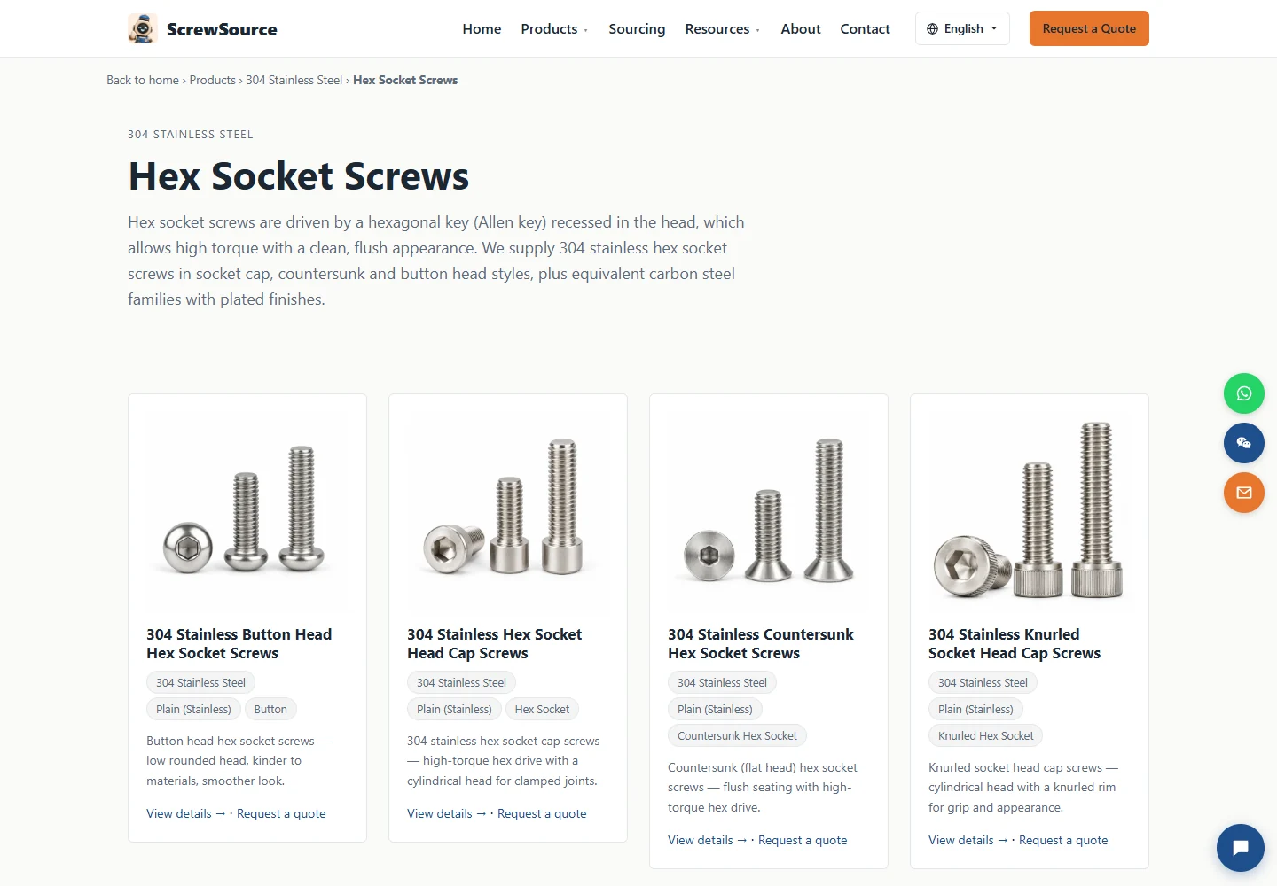Click the Knurled Hex Socket tag
The image size is (1277, 886).
[x=986, y=735]
